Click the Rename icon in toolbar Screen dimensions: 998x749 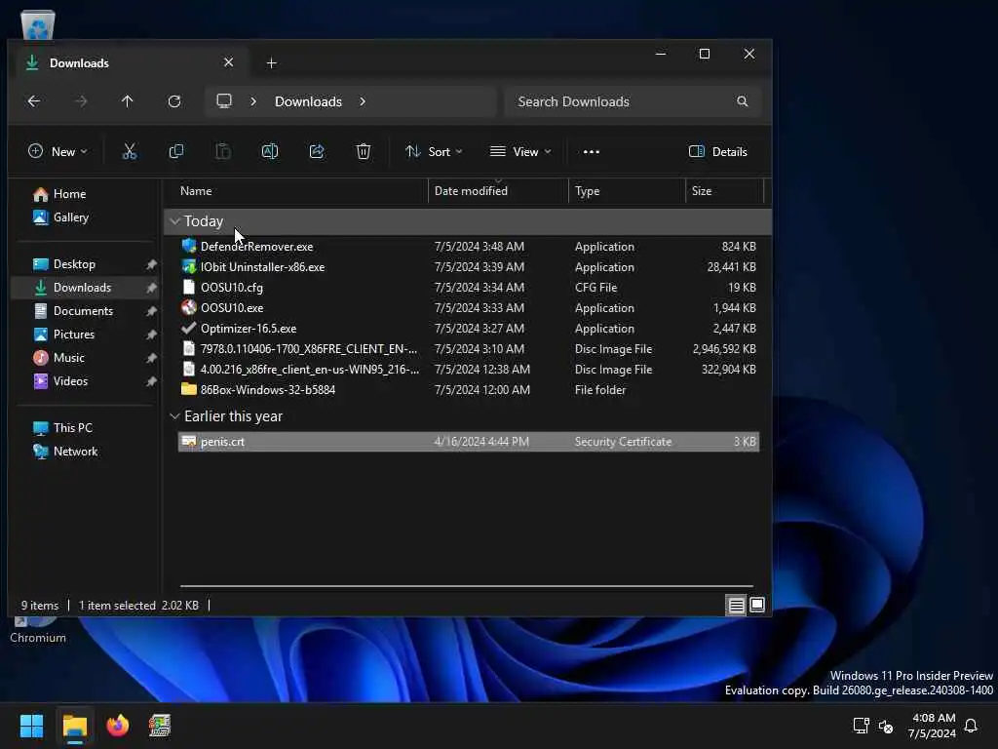(x=270, y=151)
